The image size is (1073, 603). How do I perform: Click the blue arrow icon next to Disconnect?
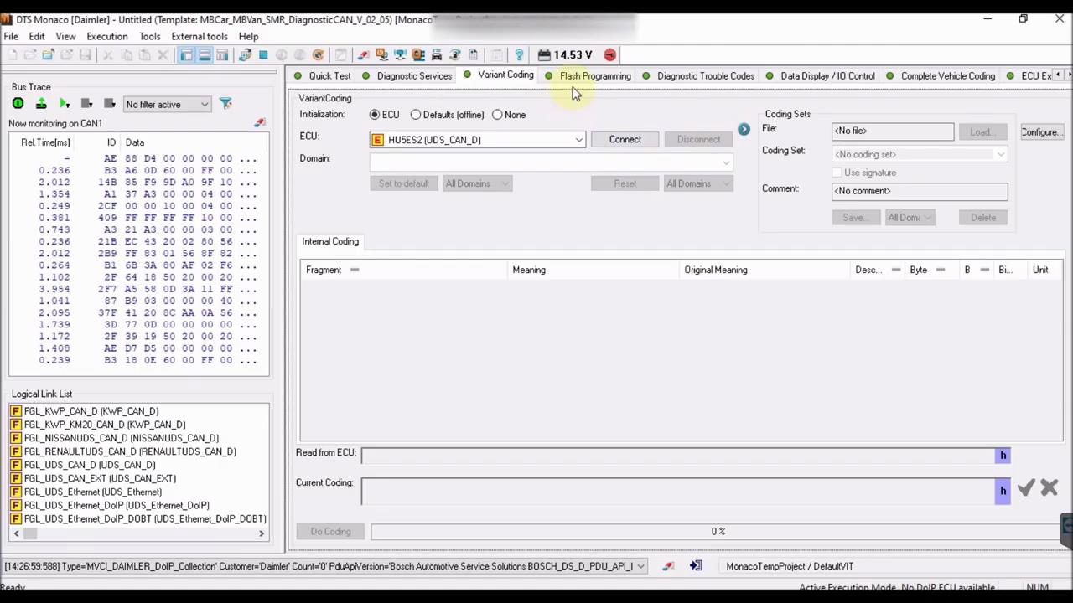click(744, 129)
